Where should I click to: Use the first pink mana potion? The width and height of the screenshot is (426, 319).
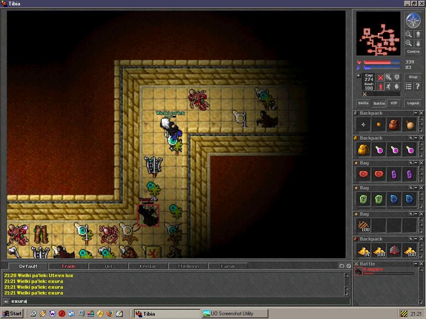tap(379, 150)
